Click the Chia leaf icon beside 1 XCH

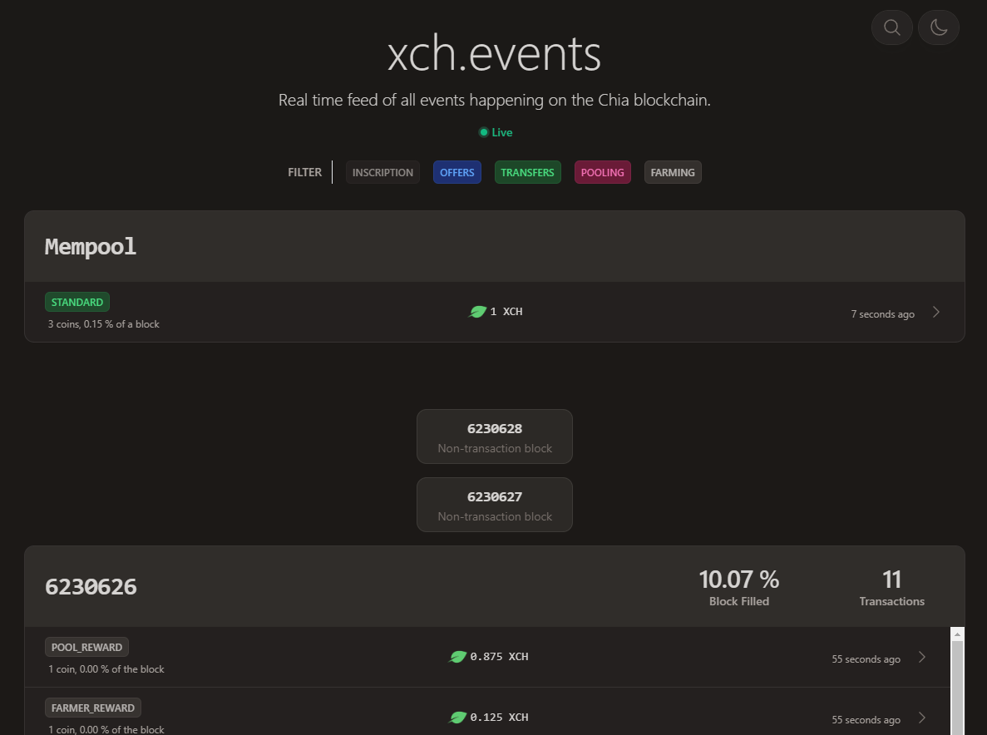(478, 312)
